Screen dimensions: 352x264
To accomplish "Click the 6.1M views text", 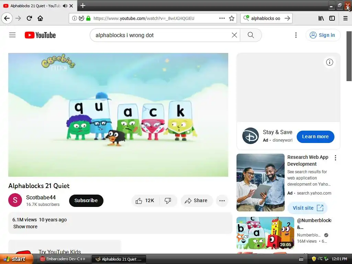I will coord(24,220).
